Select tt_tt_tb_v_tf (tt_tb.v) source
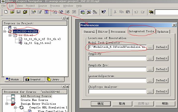This screenshot has height=112, width=178. (42, 39)
